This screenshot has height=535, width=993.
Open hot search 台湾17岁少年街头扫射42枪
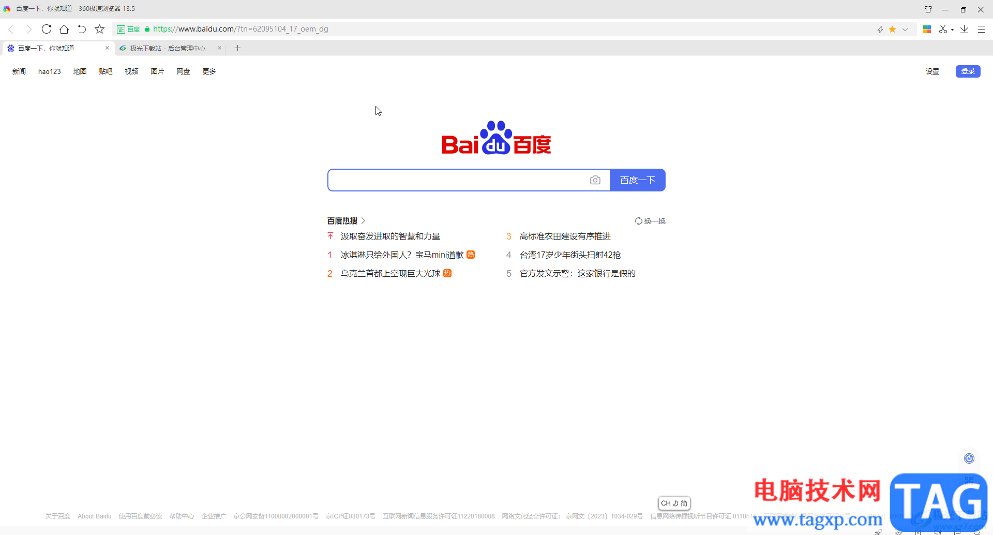[x=570, y=255]
